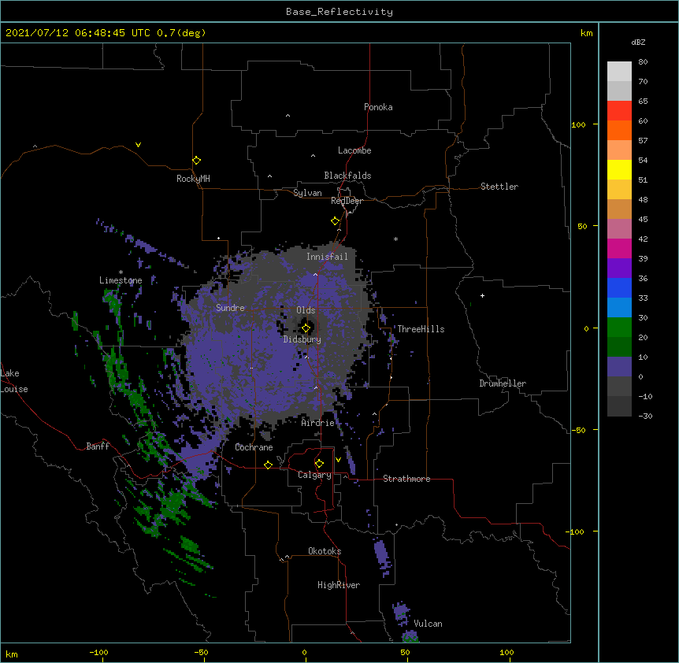This screenshot has width=679, height=663.
Task: Pick the red 65-60 dBZ color swatch
Action: (x=619, y=111)
